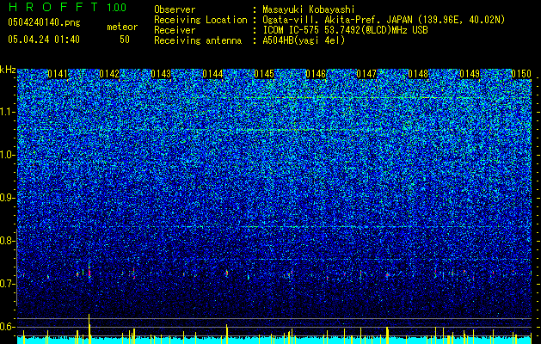Click the 0147 time marker
The image size is (541, 344).
tap(366, 74)
